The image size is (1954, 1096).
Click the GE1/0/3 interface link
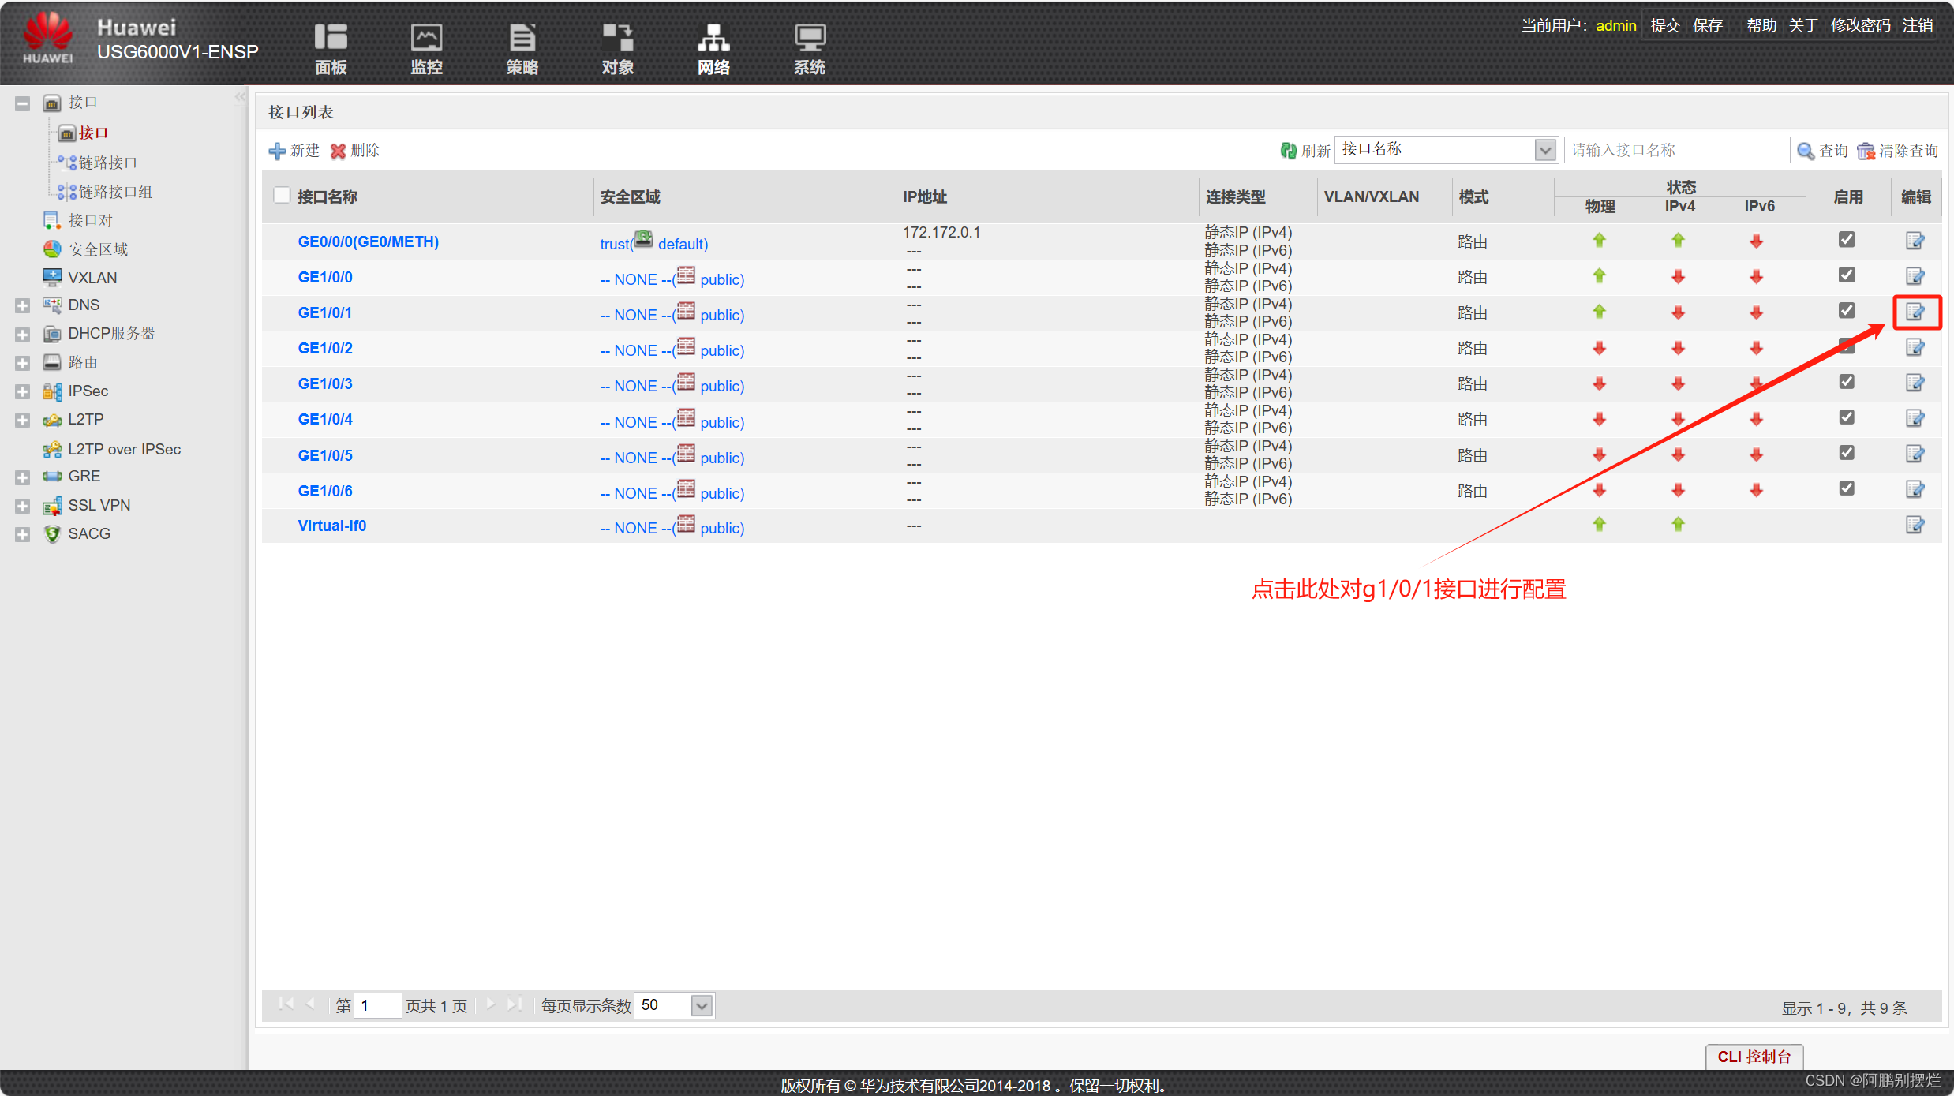[x=325, y=384]
